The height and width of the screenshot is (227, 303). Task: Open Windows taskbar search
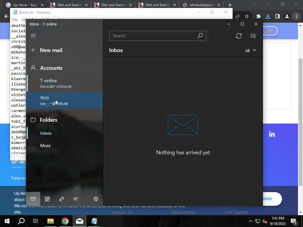[21, 221]
